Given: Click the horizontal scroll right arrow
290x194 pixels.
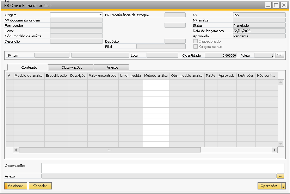Looking at the screenshot, I should (274, 150).
